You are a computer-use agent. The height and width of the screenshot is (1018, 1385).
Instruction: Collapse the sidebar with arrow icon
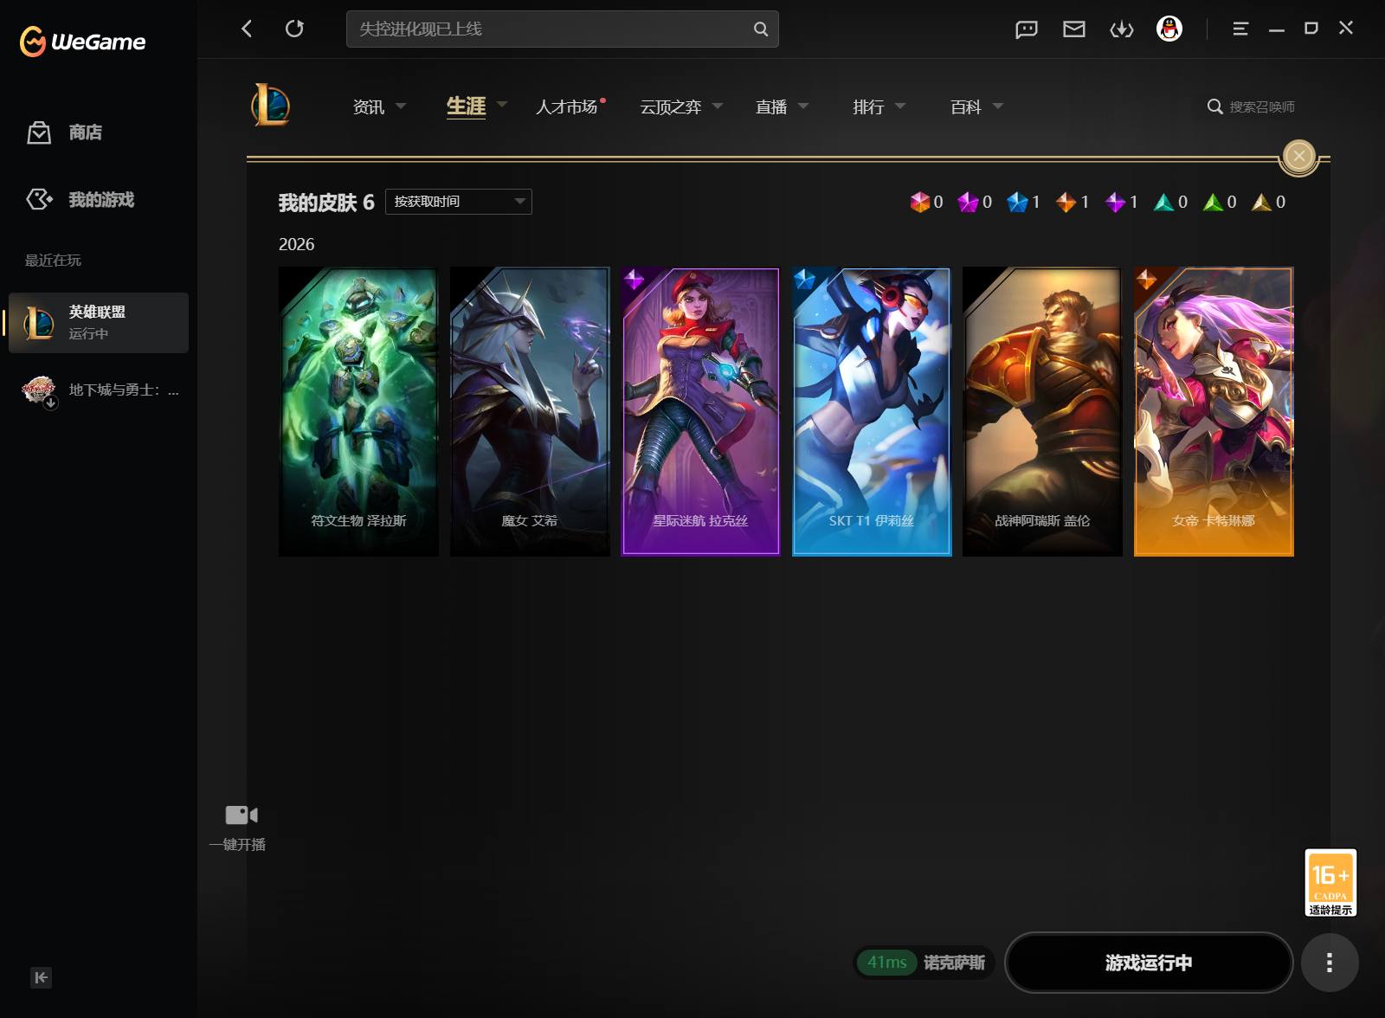coord(41,977)
